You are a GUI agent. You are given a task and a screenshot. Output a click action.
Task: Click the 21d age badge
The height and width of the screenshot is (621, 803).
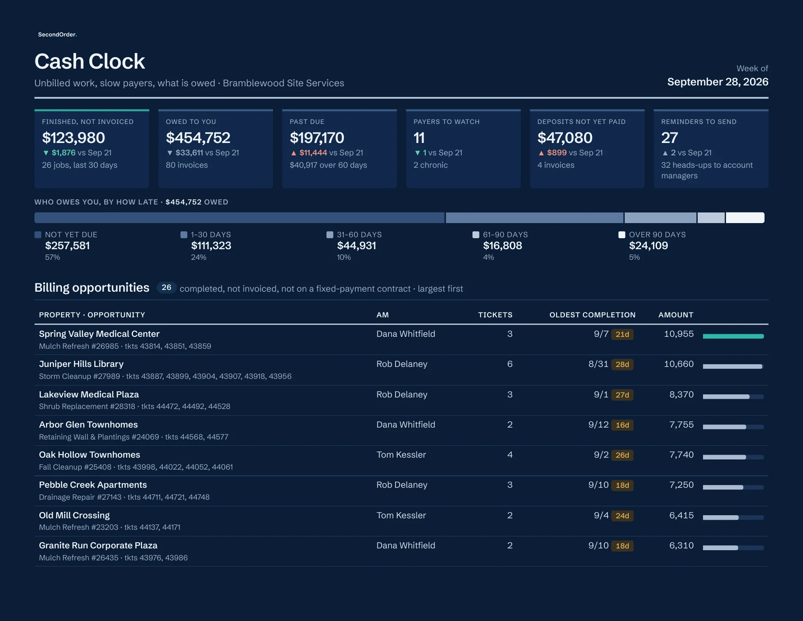pos(622,334)
